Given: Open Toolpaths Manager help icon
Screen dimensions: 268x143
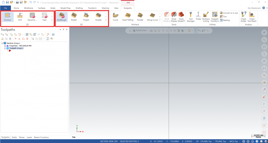Looking at the screenshot, I should tap(53, 34).
